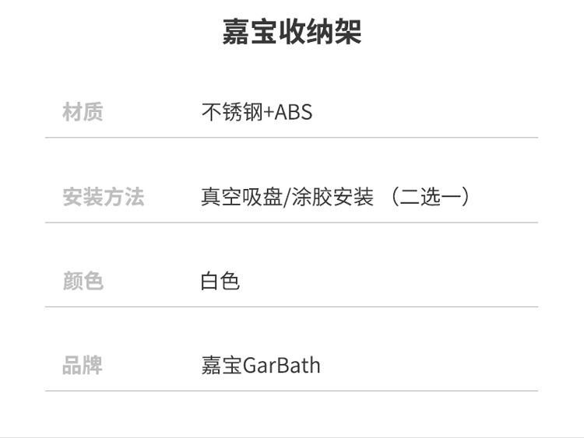The height and width of the screenshot is (438, 584).
Task: Select the 品牌 label
Action: click(83, 365)
